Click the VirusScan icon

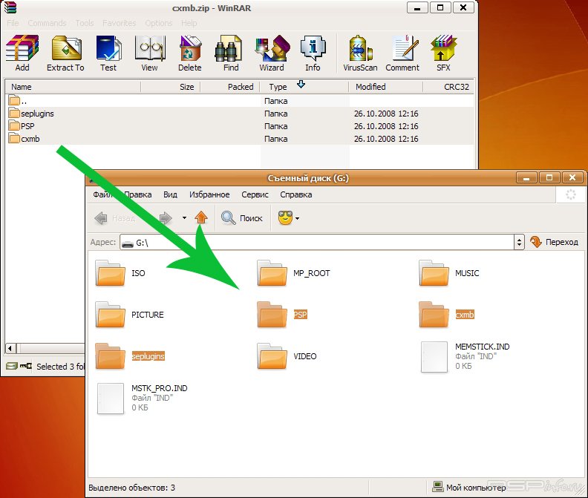click(361, 53)
